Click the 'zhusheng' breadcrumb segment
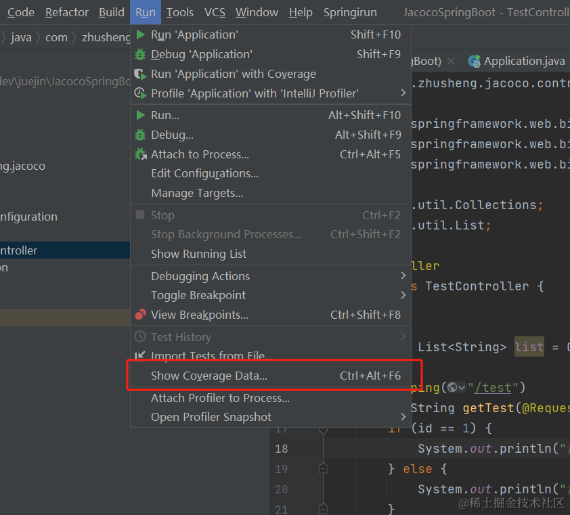The width and height of the screenshot is (570, 515). [x=106, y=37]
